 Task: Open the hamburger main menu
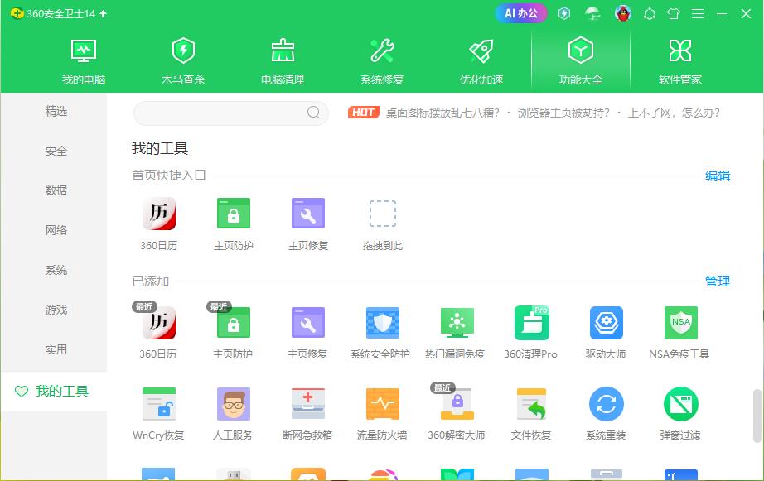click(x=697, y=13)
